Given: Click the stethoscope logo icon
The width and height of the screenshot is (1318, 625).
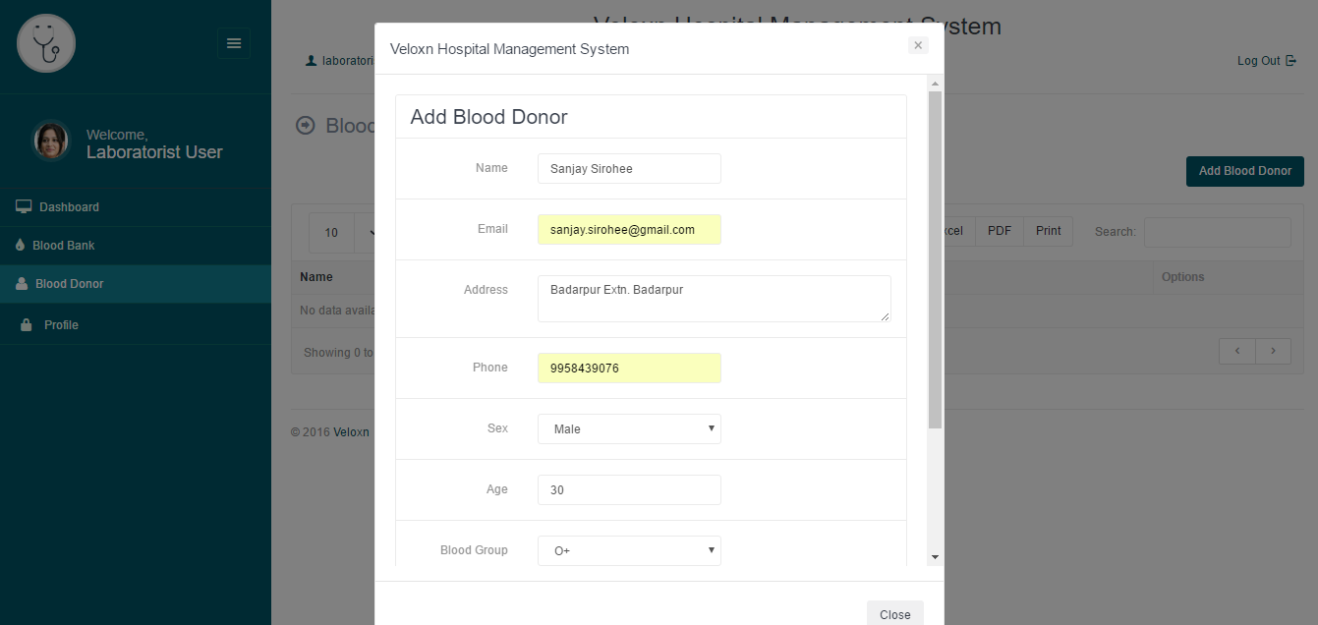Looking at the screenshot, I should 46,43.
